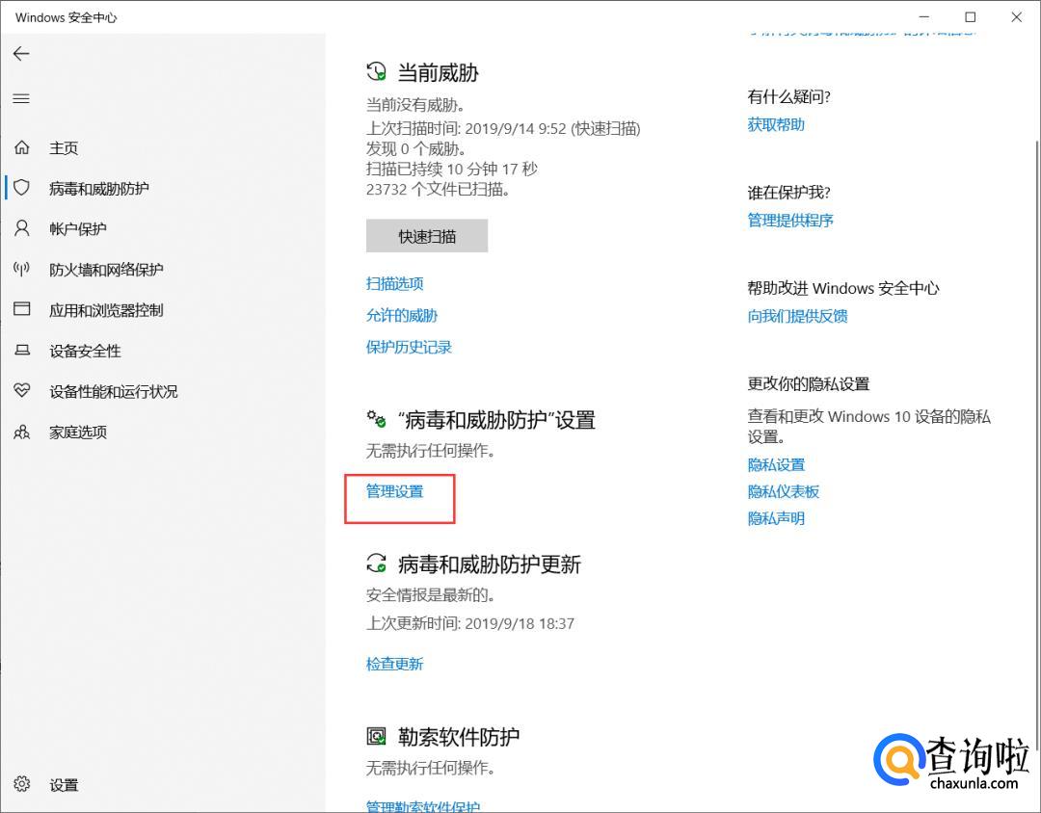
Task: Click the Home house icon
Action: 22,147
